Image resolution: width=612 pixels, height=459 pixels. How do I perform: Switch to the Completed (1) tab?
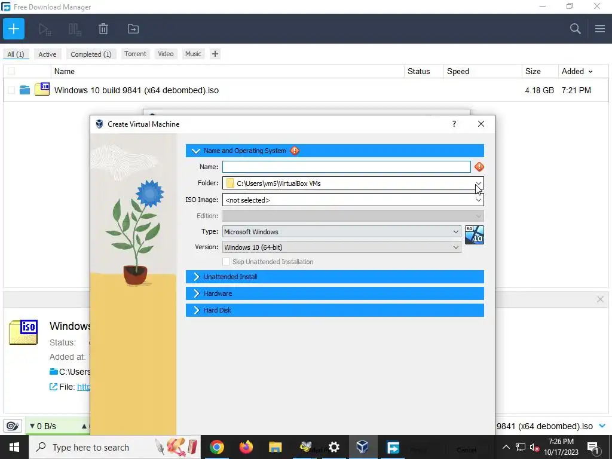pyautogui.click(x=91, y=54)
